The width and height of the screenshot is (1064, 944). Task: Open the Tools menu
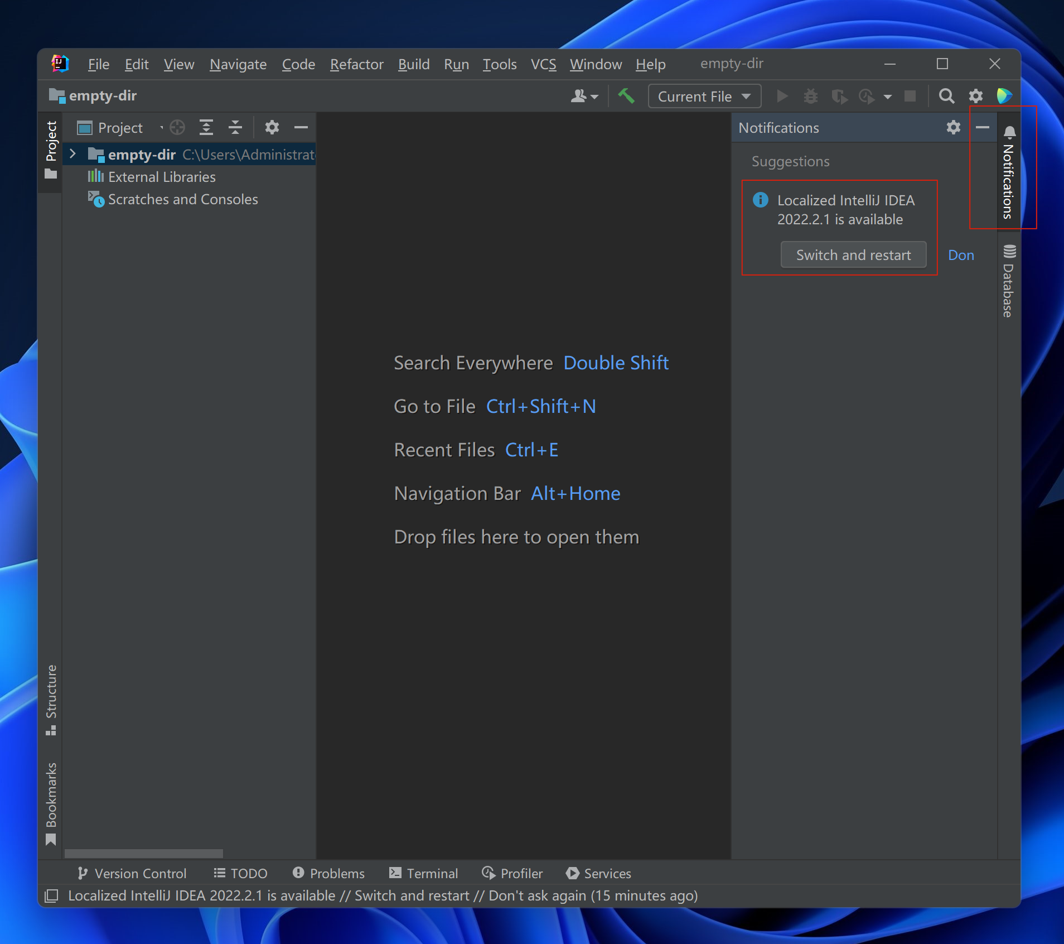[500, 64]
